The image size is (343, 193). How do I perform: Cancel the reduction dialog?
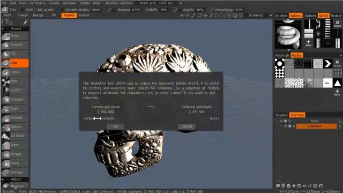tap(187, 127)
